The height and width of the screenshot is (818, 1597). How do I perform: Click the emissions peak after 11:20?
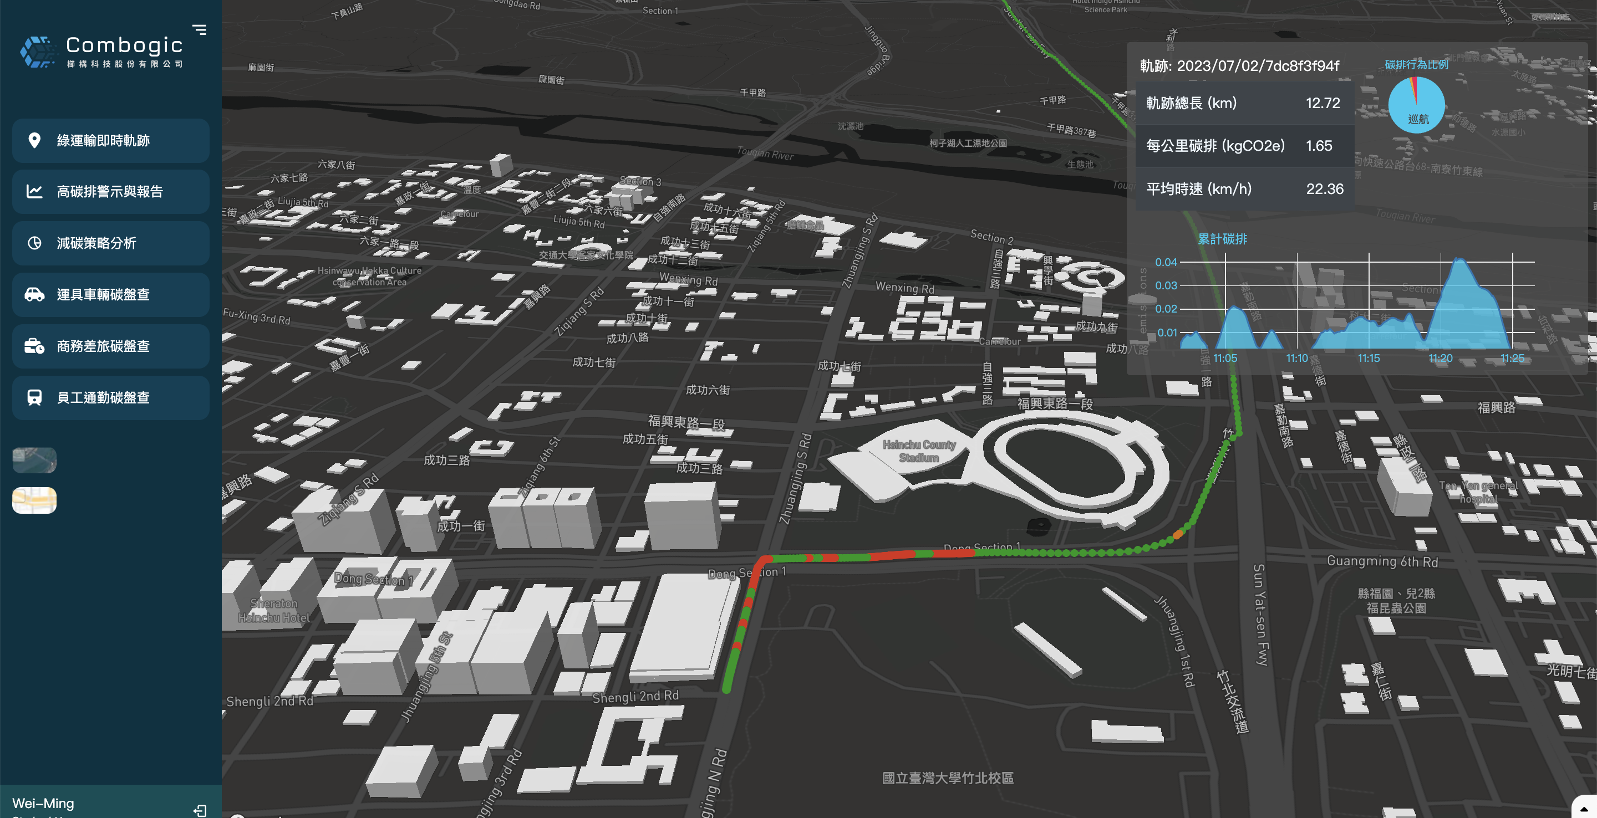1460,259
